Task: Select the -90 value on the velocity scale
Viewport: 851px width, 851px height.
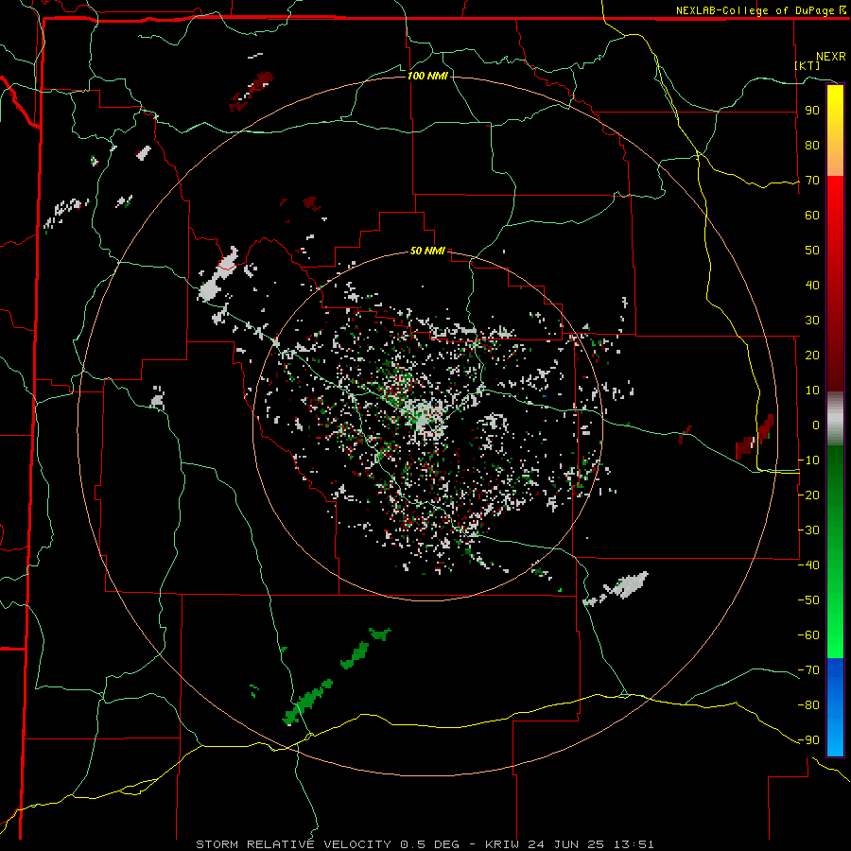Action: pos(808,740)
